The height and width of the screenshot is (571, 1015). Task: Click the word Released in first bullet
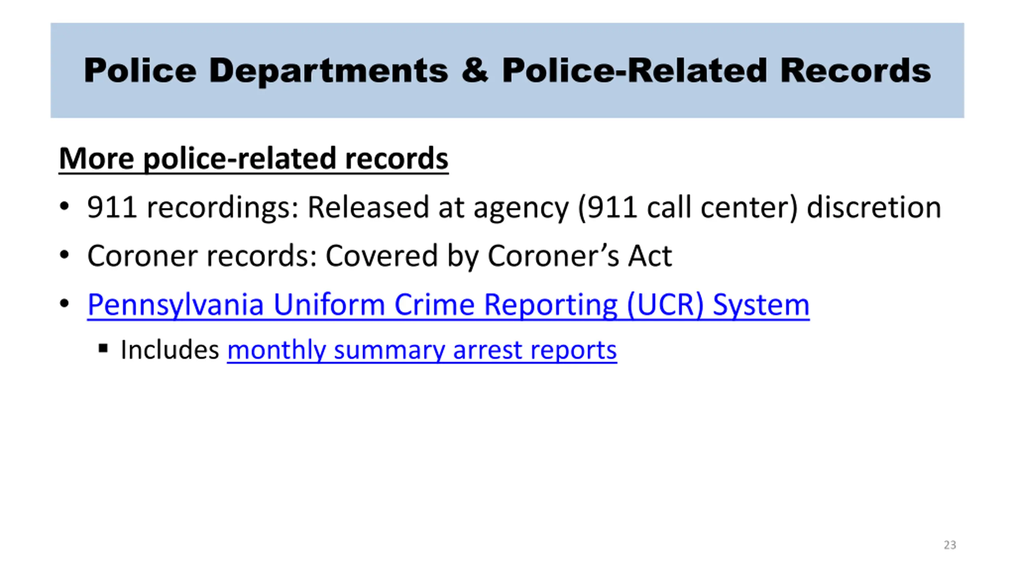tap(368, 207)
